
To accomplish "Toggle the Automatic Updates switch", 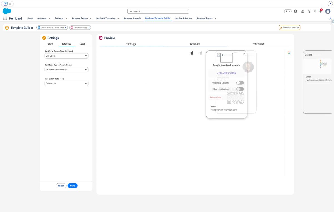I will (240, 83).
